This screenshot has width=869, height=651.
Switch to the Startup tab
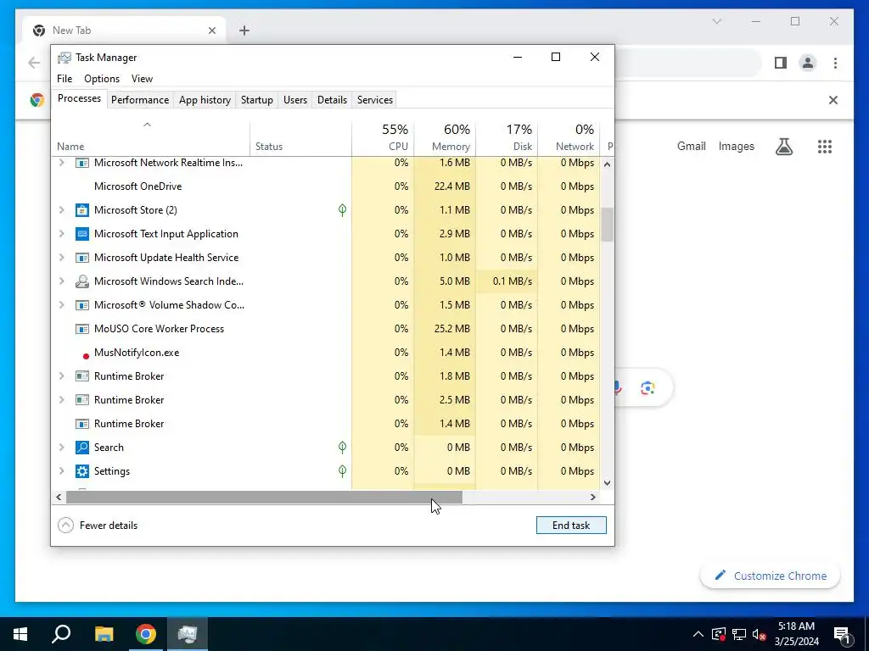click(x=256, y=100)
